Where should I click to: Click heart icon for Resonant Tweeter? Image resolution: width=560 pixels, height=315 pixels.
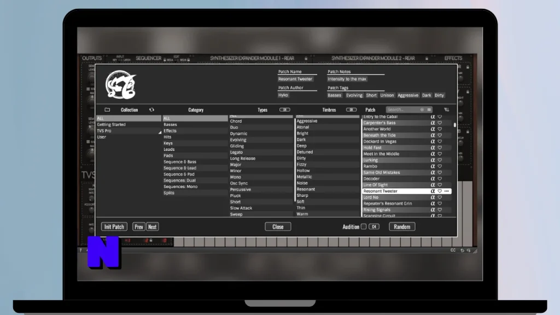(x=440, y=191)
